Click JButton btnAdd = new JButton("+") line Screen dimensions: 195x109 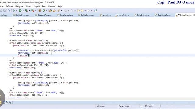(28, 41)
